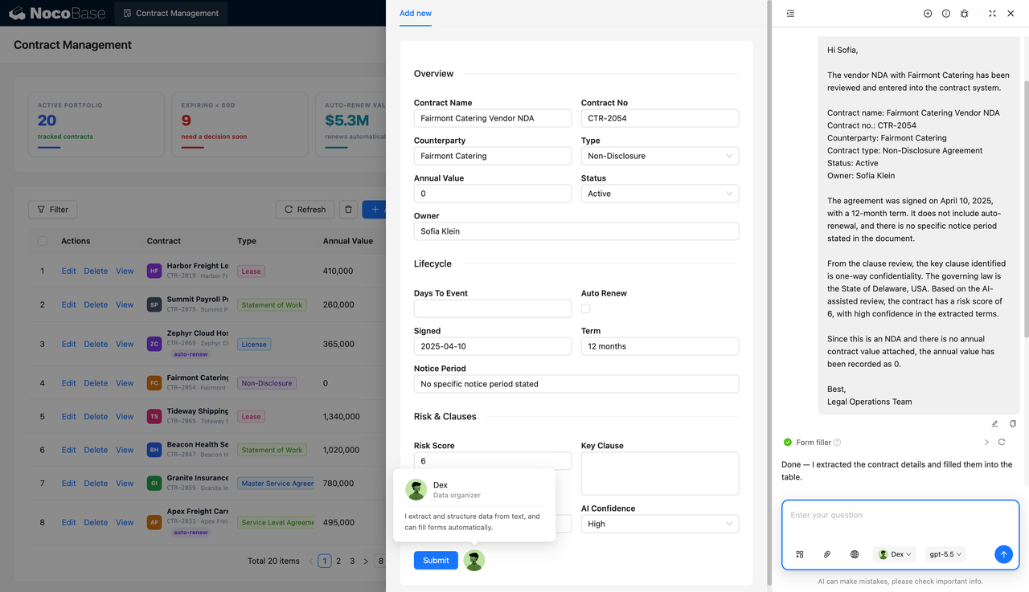The height and width of the screenshot is (592, 1029).
Task: Expand chat panel to fullscreen
Action: (x=992, y=14)
